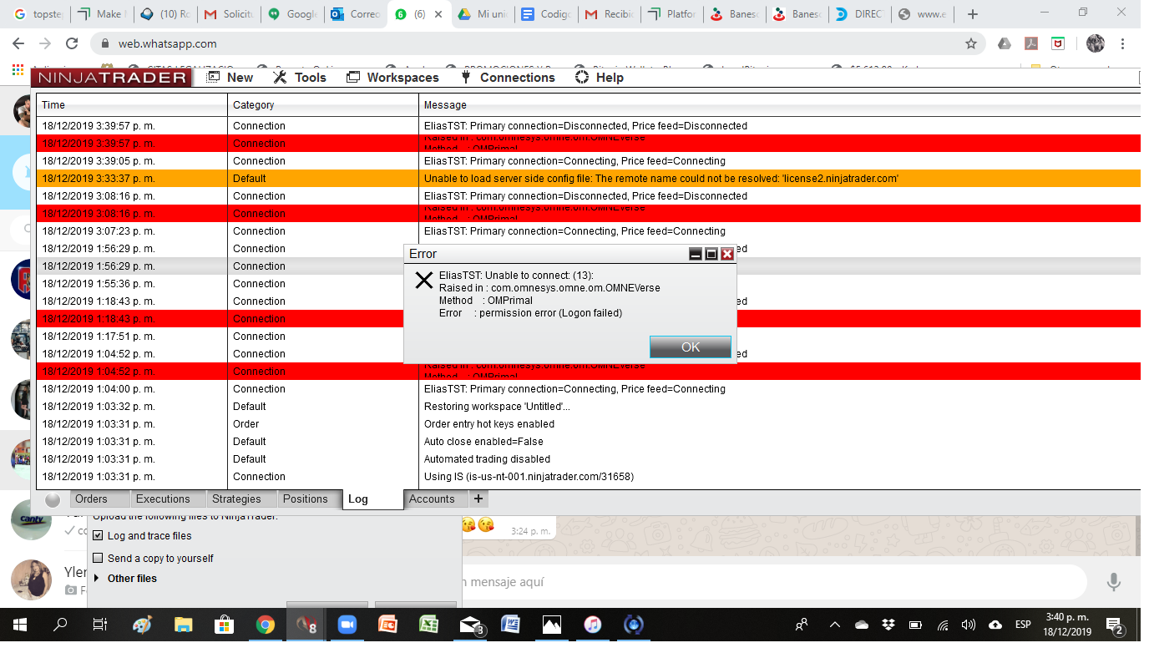Switch to the DIREC browser tab
Viewport: 1149px width, 658px height.
(x=859, y=14)
